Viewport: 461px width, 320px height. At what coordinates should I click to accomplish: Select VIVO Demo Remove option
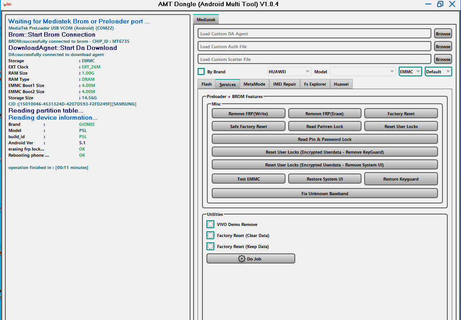[210, 224]
